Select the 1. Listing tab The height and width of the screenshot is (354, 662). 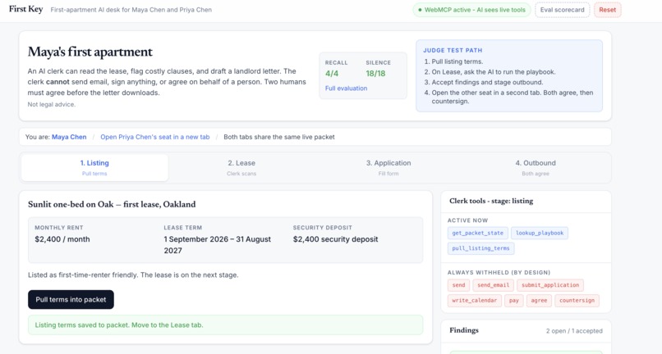(x=94, y=167)
